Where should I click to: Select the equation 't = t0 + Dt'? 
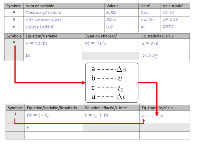[97, 115]
